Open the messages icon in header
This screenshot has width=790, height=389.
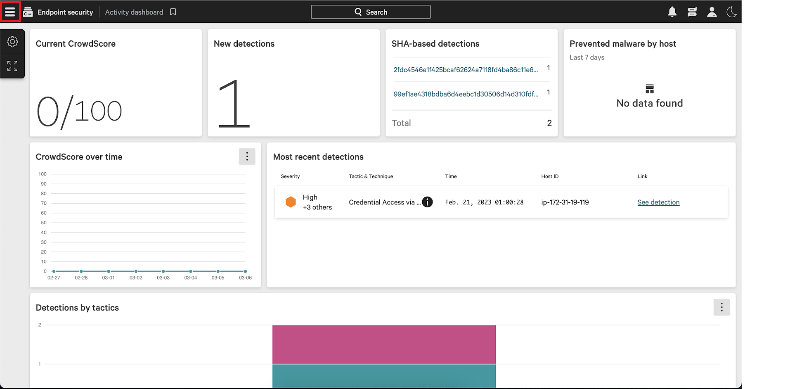pyautogui.click(x=692, y=12)
